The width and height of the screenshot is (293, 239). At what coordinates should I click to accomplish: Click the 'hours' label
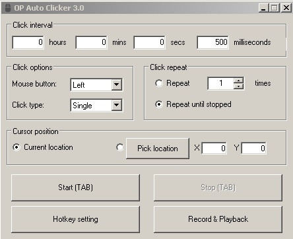click(x=57, y=42)
